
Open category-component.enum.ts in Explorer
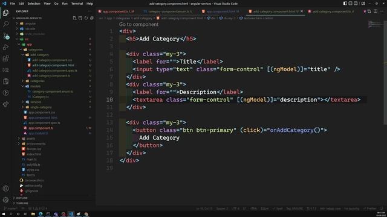[x=53, y=92]
